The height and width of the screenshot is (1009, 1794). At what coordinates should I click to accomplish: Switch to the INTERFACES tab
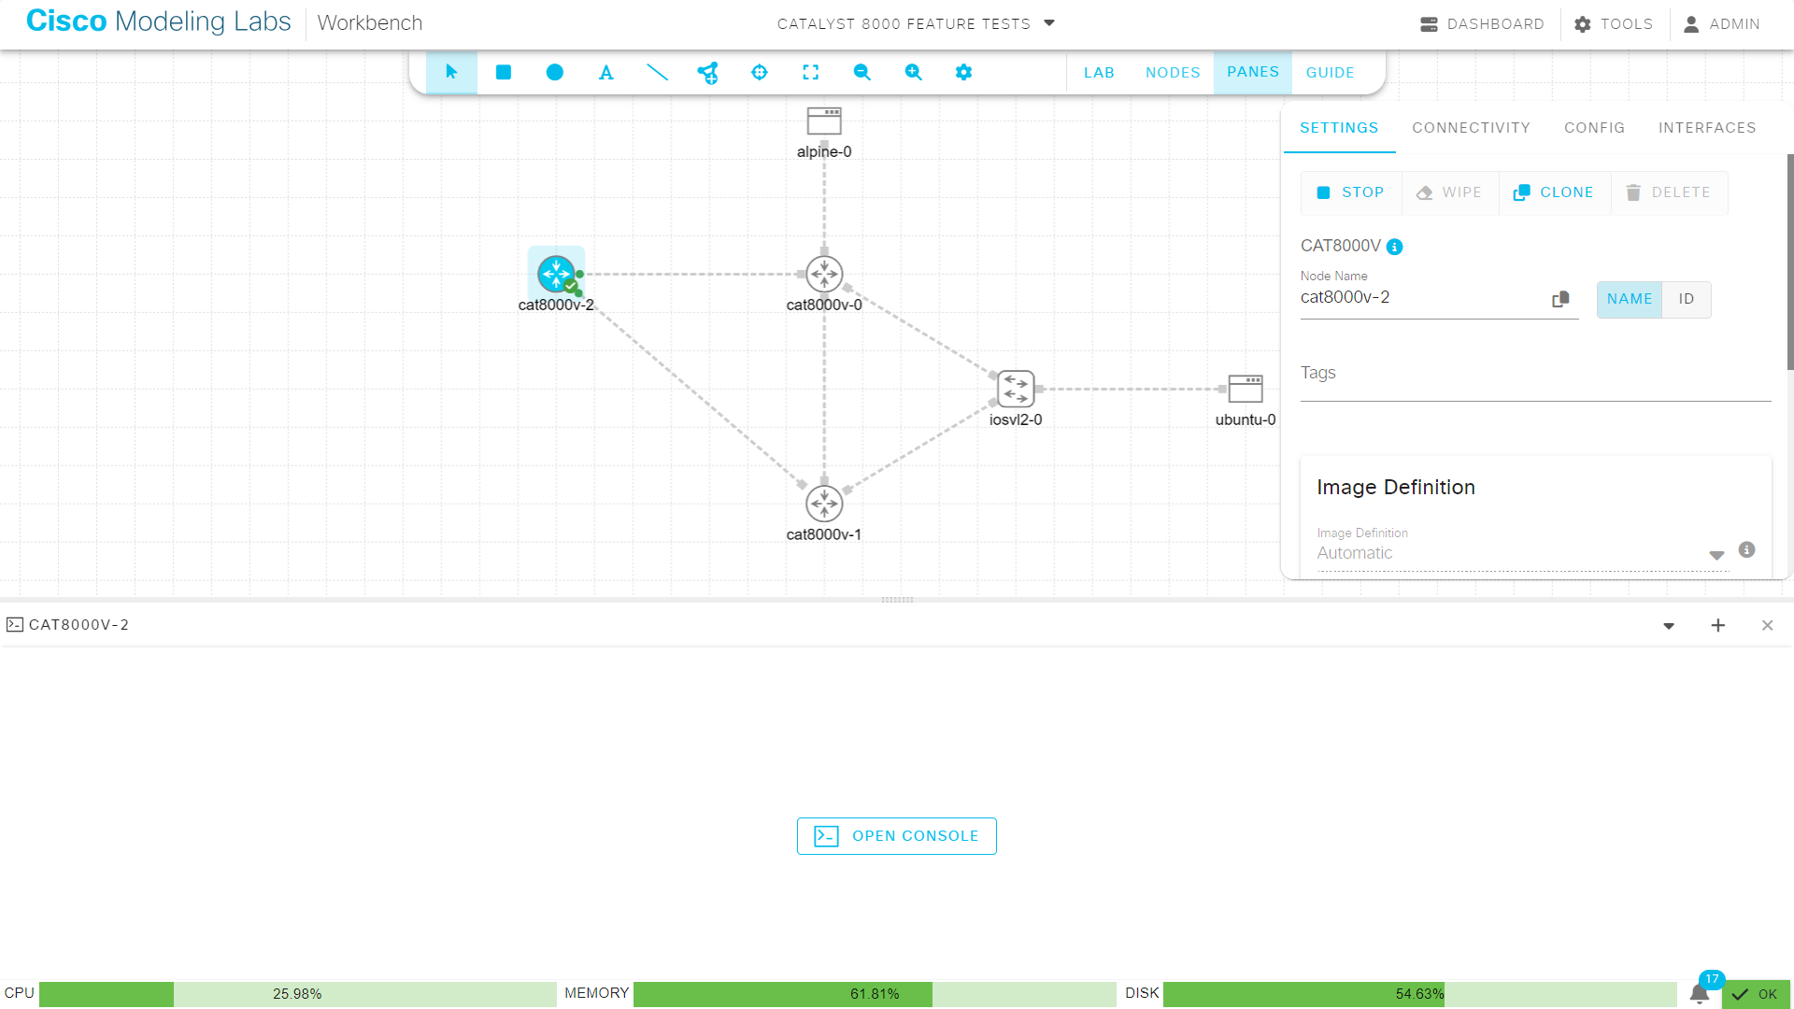pyautogui.click(x=1707, y=128)
